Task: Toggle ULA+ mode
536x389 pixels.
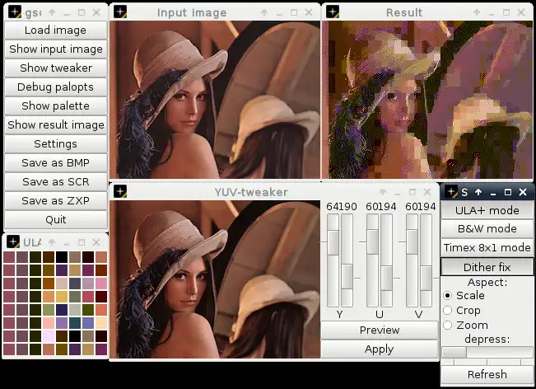Action: pos(487,210)
